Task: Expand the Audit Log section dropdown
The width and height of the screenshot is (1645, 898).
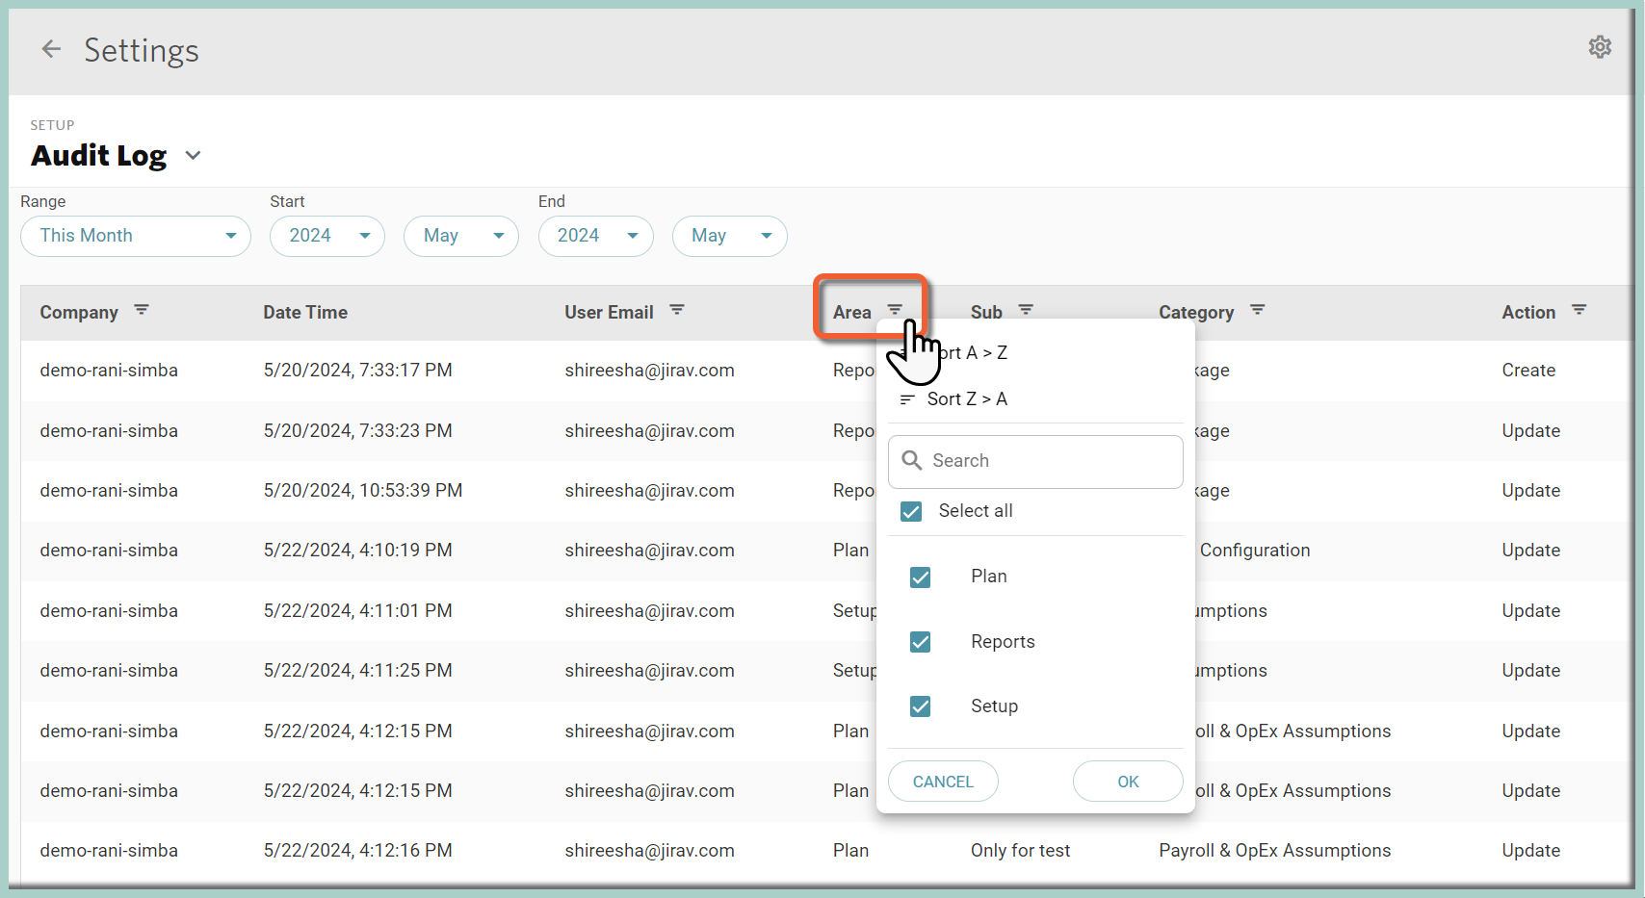Action: pos(193,156)
